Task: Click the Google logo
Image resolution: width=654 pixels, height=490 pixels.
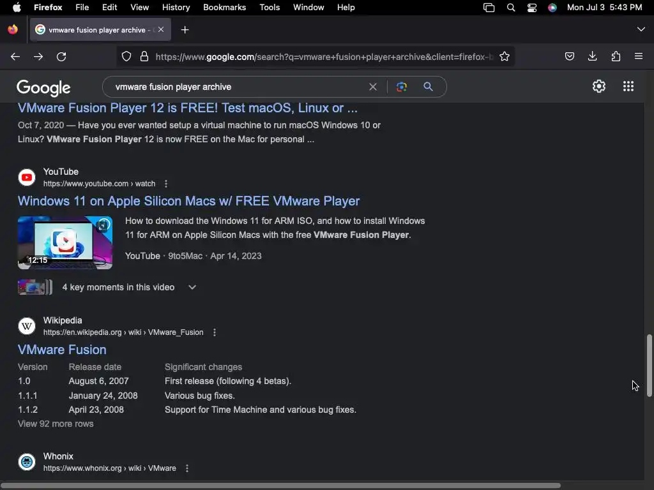Action: [43, 87]
